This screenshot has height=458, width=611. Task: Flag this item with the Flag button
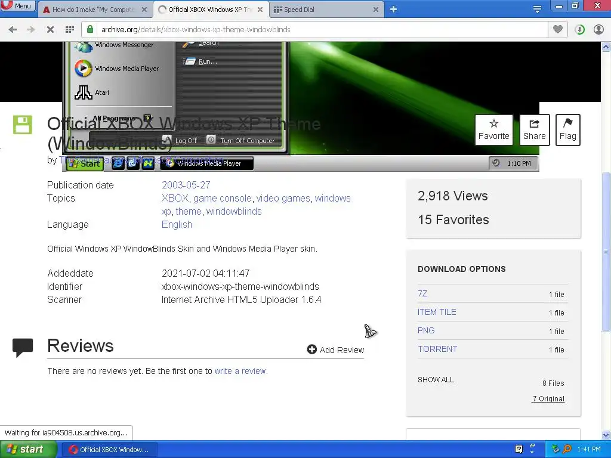pyautogui.click(x=568, y=130)
